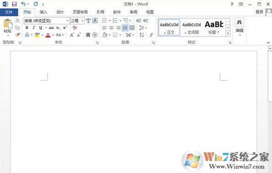The image size is (272, 173).
Task: Click the enclosed character circle icon
Action: (95, 35)
